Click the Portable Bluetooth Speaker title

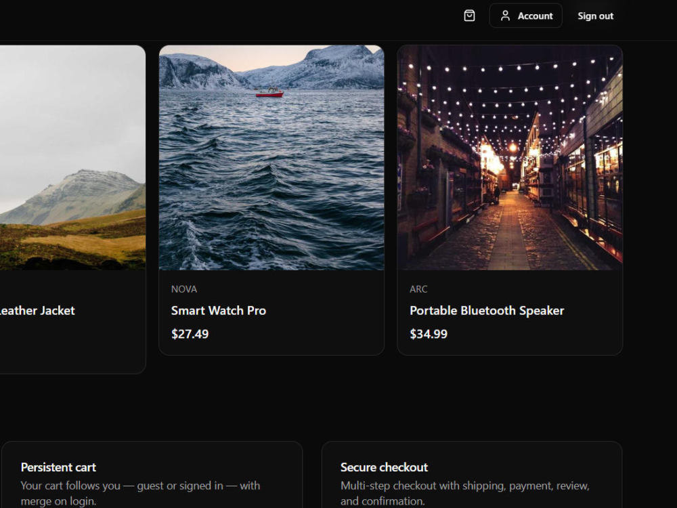pos(487,311)
